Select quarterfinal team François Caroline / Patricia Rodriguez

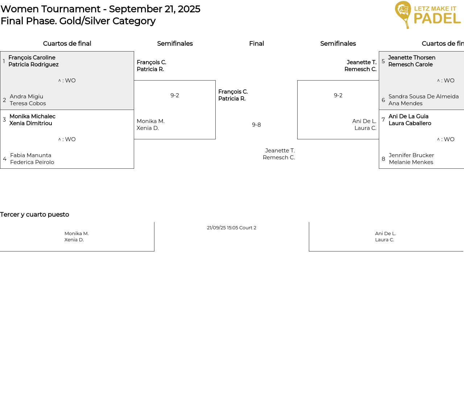pos(33,61)
